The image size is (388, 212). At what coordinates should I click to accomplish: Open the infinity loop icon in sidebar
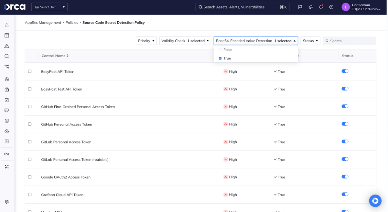7,154
